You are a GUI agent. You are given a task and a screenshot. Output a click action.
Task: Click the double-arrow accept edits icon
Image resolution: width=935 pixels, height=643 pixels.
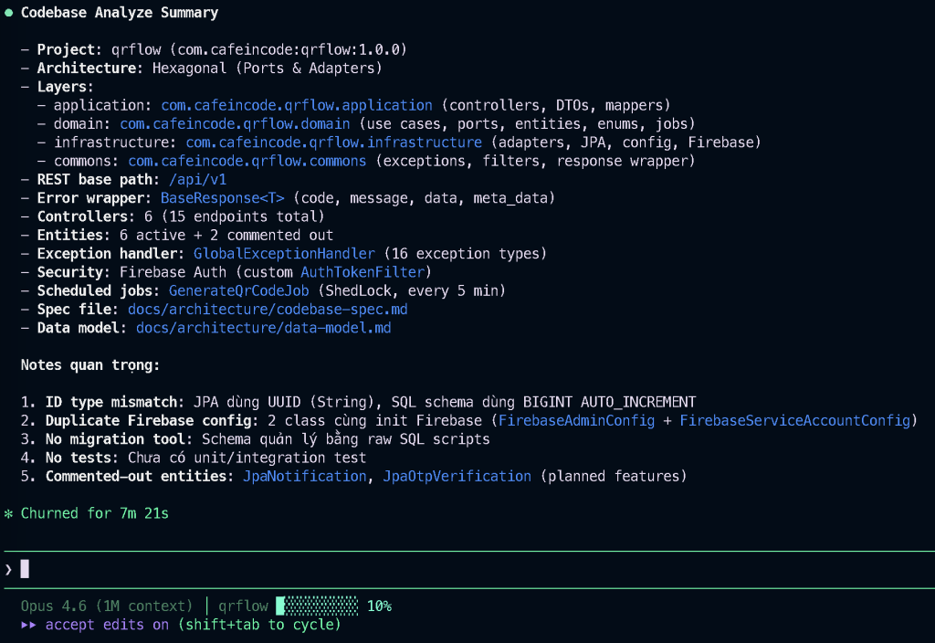[28, 625]
